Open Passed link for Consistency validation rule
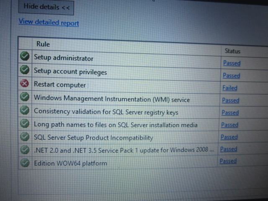This screenshot has height=201, width=268. [x=230, y=113]
